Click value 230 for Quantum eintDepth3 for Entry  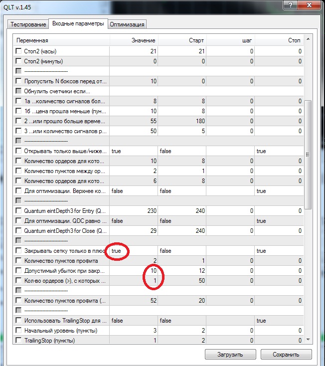pos(134,211)
